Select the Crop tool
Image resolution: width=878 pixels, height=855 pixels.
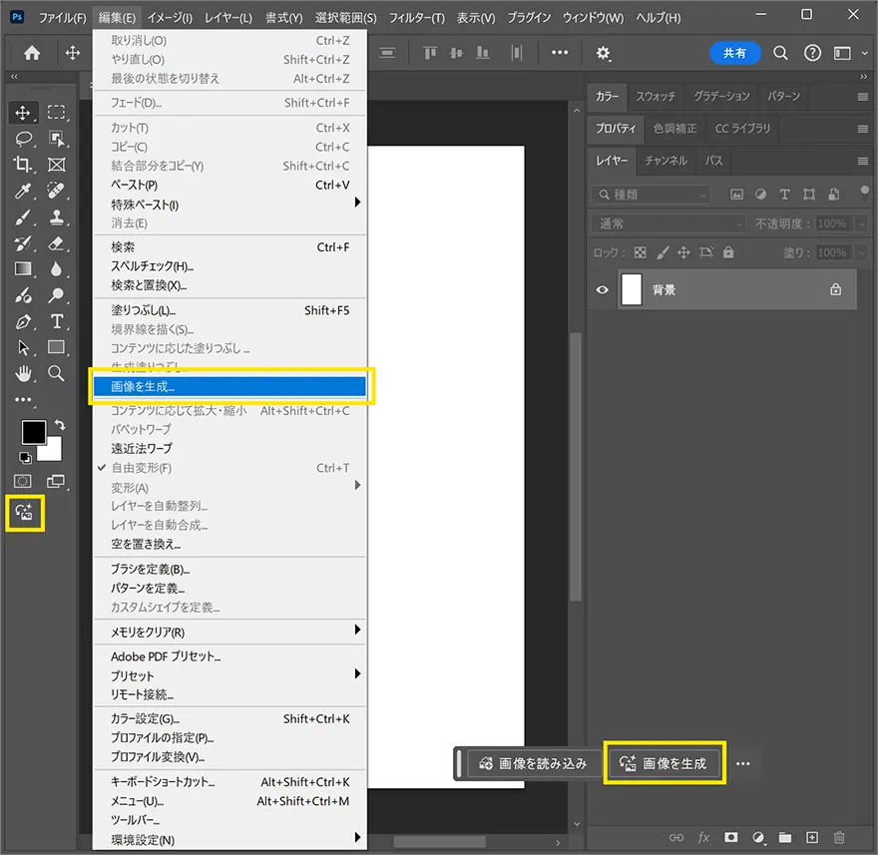point(23,165)
